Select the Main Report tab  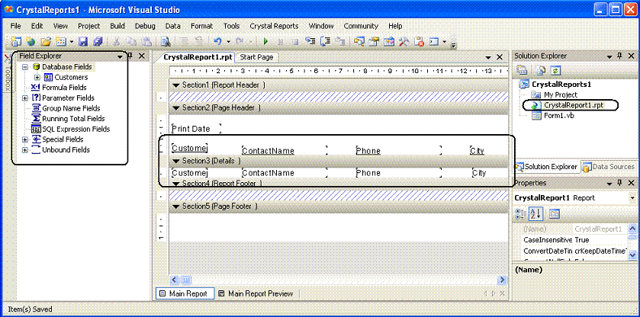pyautogui.click(x=185, y=293)
